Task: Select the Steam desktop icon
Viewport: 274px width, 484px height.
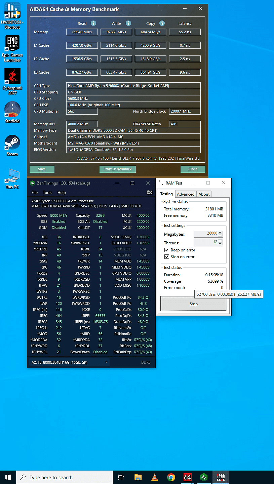Action: coord(12,146)
